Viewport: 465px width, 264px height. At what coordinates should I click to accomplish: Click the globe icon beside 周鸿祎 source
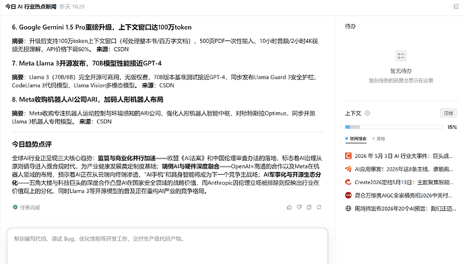(348, 209)
